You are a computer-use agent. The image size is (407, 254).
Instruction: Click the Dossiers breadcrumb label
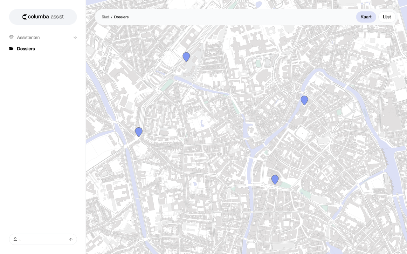(x=121, y=17)
